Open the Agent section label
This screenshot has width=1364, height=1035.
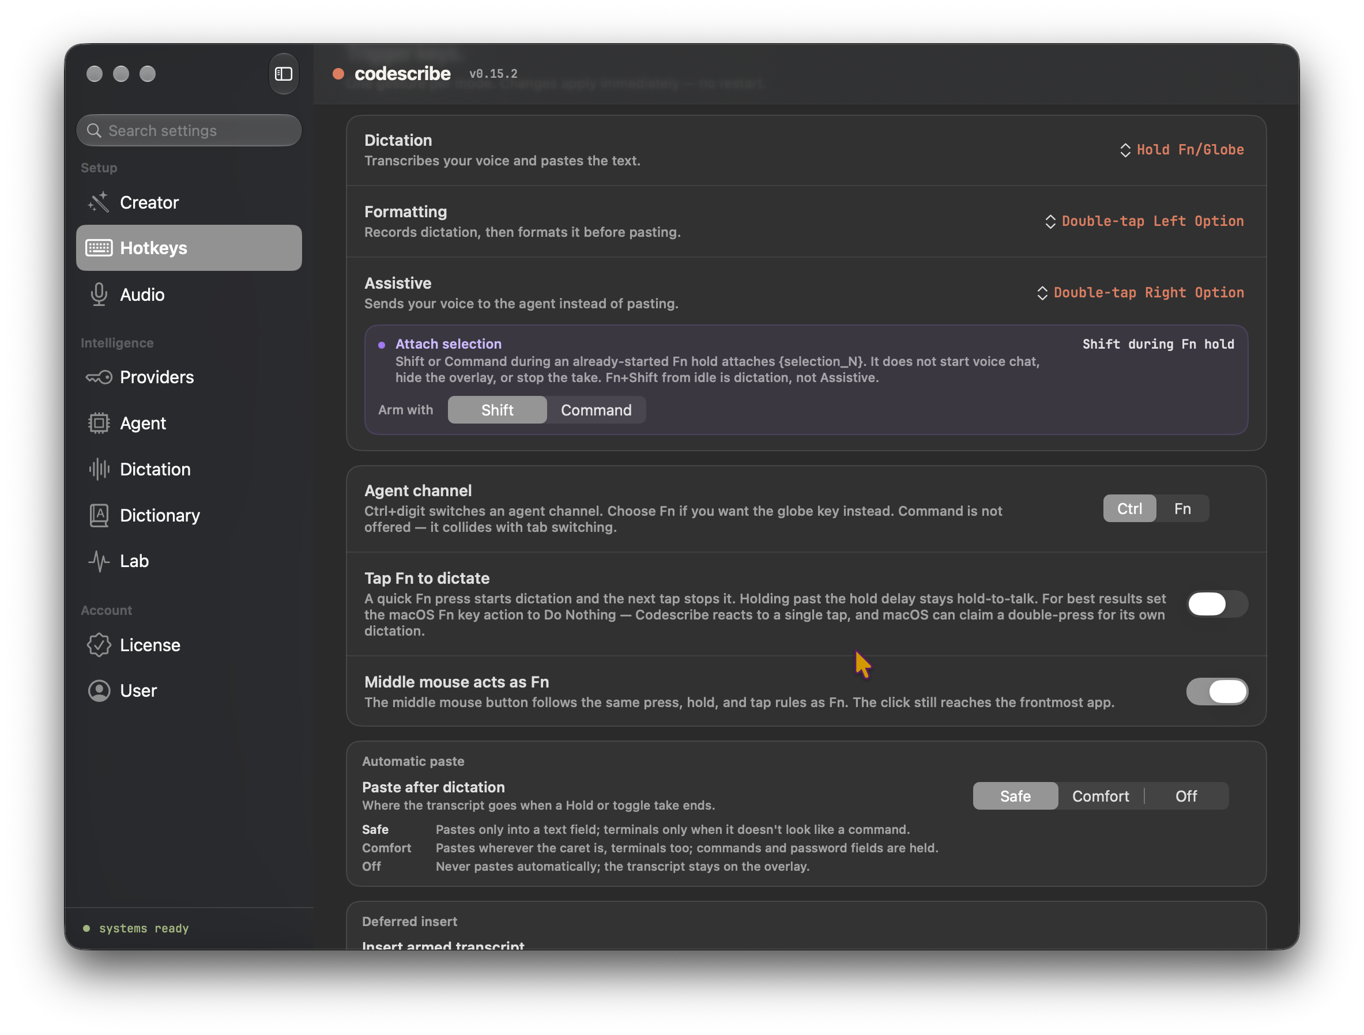click(143, 423)
